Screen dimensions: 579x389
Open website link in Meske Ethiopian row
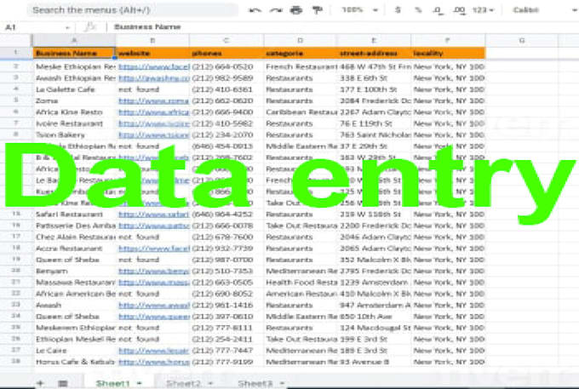154,66
